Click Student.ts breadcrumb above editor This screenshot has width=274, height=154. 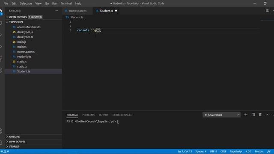[77, 17]
